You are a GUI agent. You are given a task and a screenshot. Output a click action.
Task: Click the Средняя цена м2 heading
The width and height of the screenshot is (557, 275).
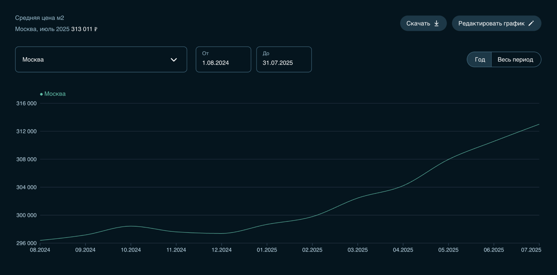(40, 18)
